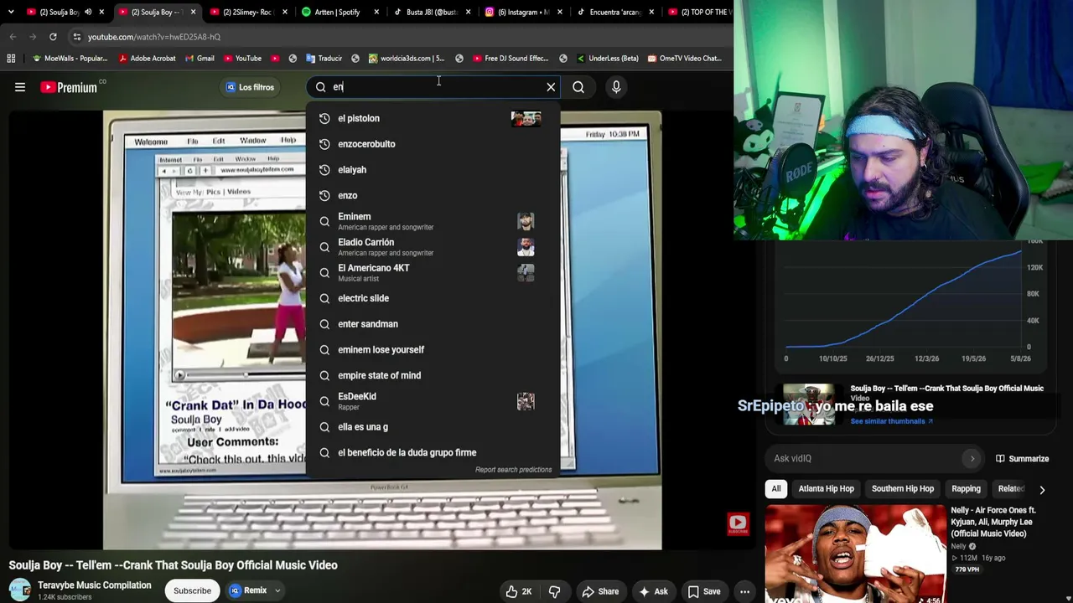Go forward in browser history
The width and height of the screenshot is (1073, 603).
[x=33, y=37]
